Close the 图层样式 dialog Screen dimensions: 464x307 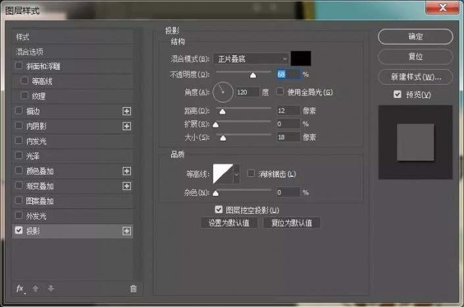coord(442,7)
